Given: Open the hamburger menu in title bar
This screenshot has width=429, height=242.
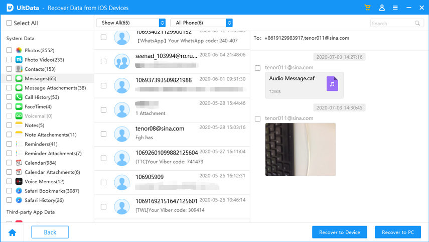Looking at the screenshot, I should 395,8.
